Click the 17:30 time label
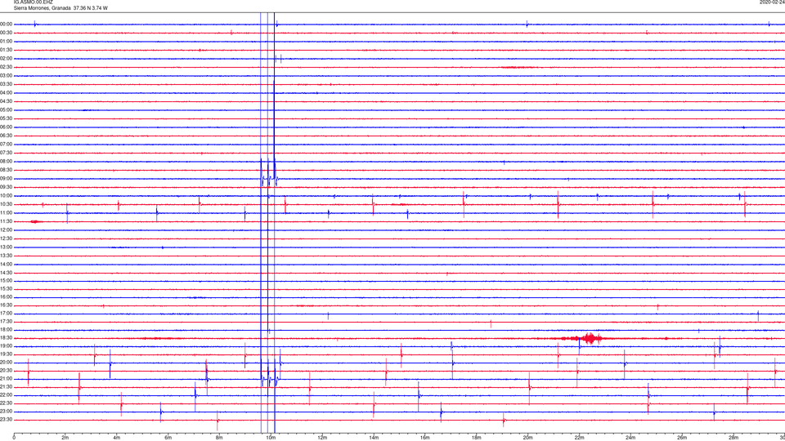Image resolution: width=785 pixels, height=441 pixels. tap(7, 322)
